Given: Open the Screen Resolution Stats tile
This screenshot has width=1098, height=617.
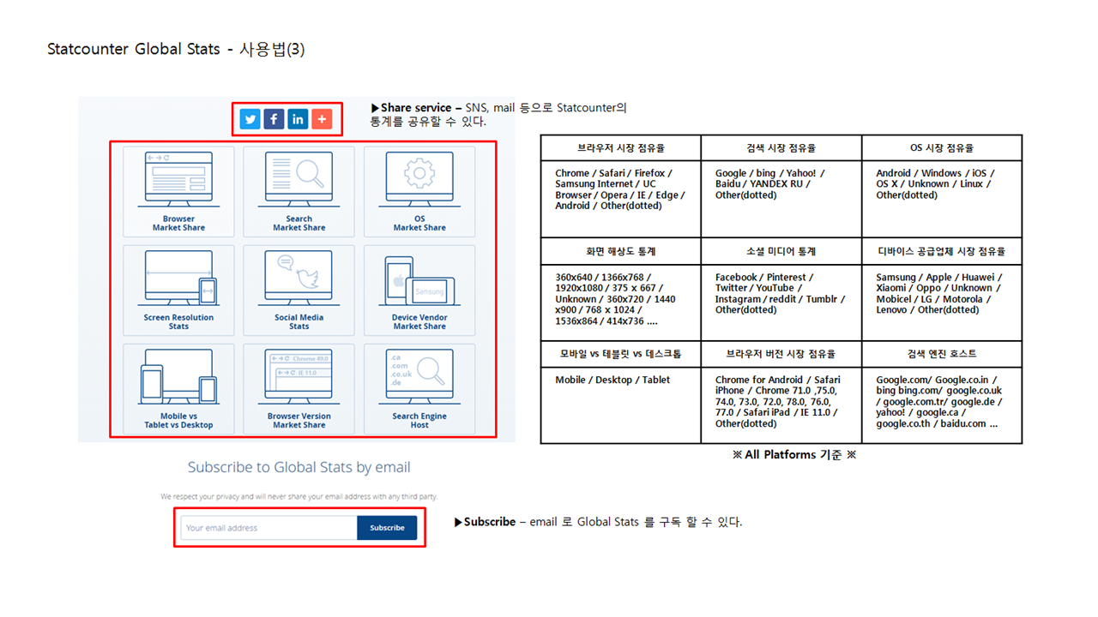Looking at the screenshot, I should 178,290.
